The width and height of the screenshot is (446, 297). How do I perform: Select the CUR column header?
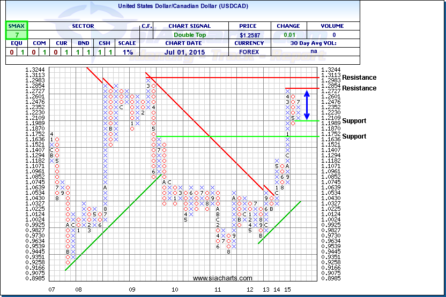62,43
